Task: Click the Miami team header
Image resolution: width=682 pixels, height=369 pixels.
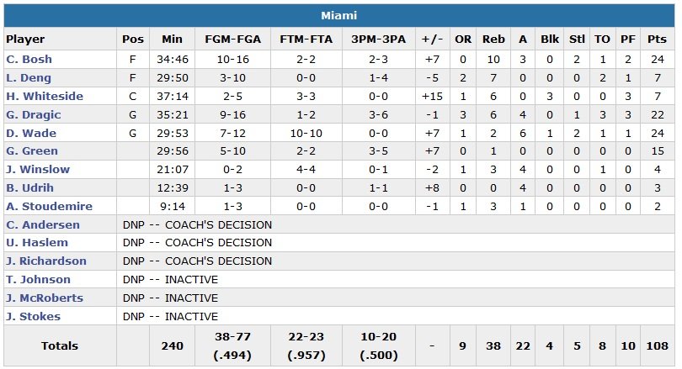Action: pyautogui.click(x=339, y=15)
